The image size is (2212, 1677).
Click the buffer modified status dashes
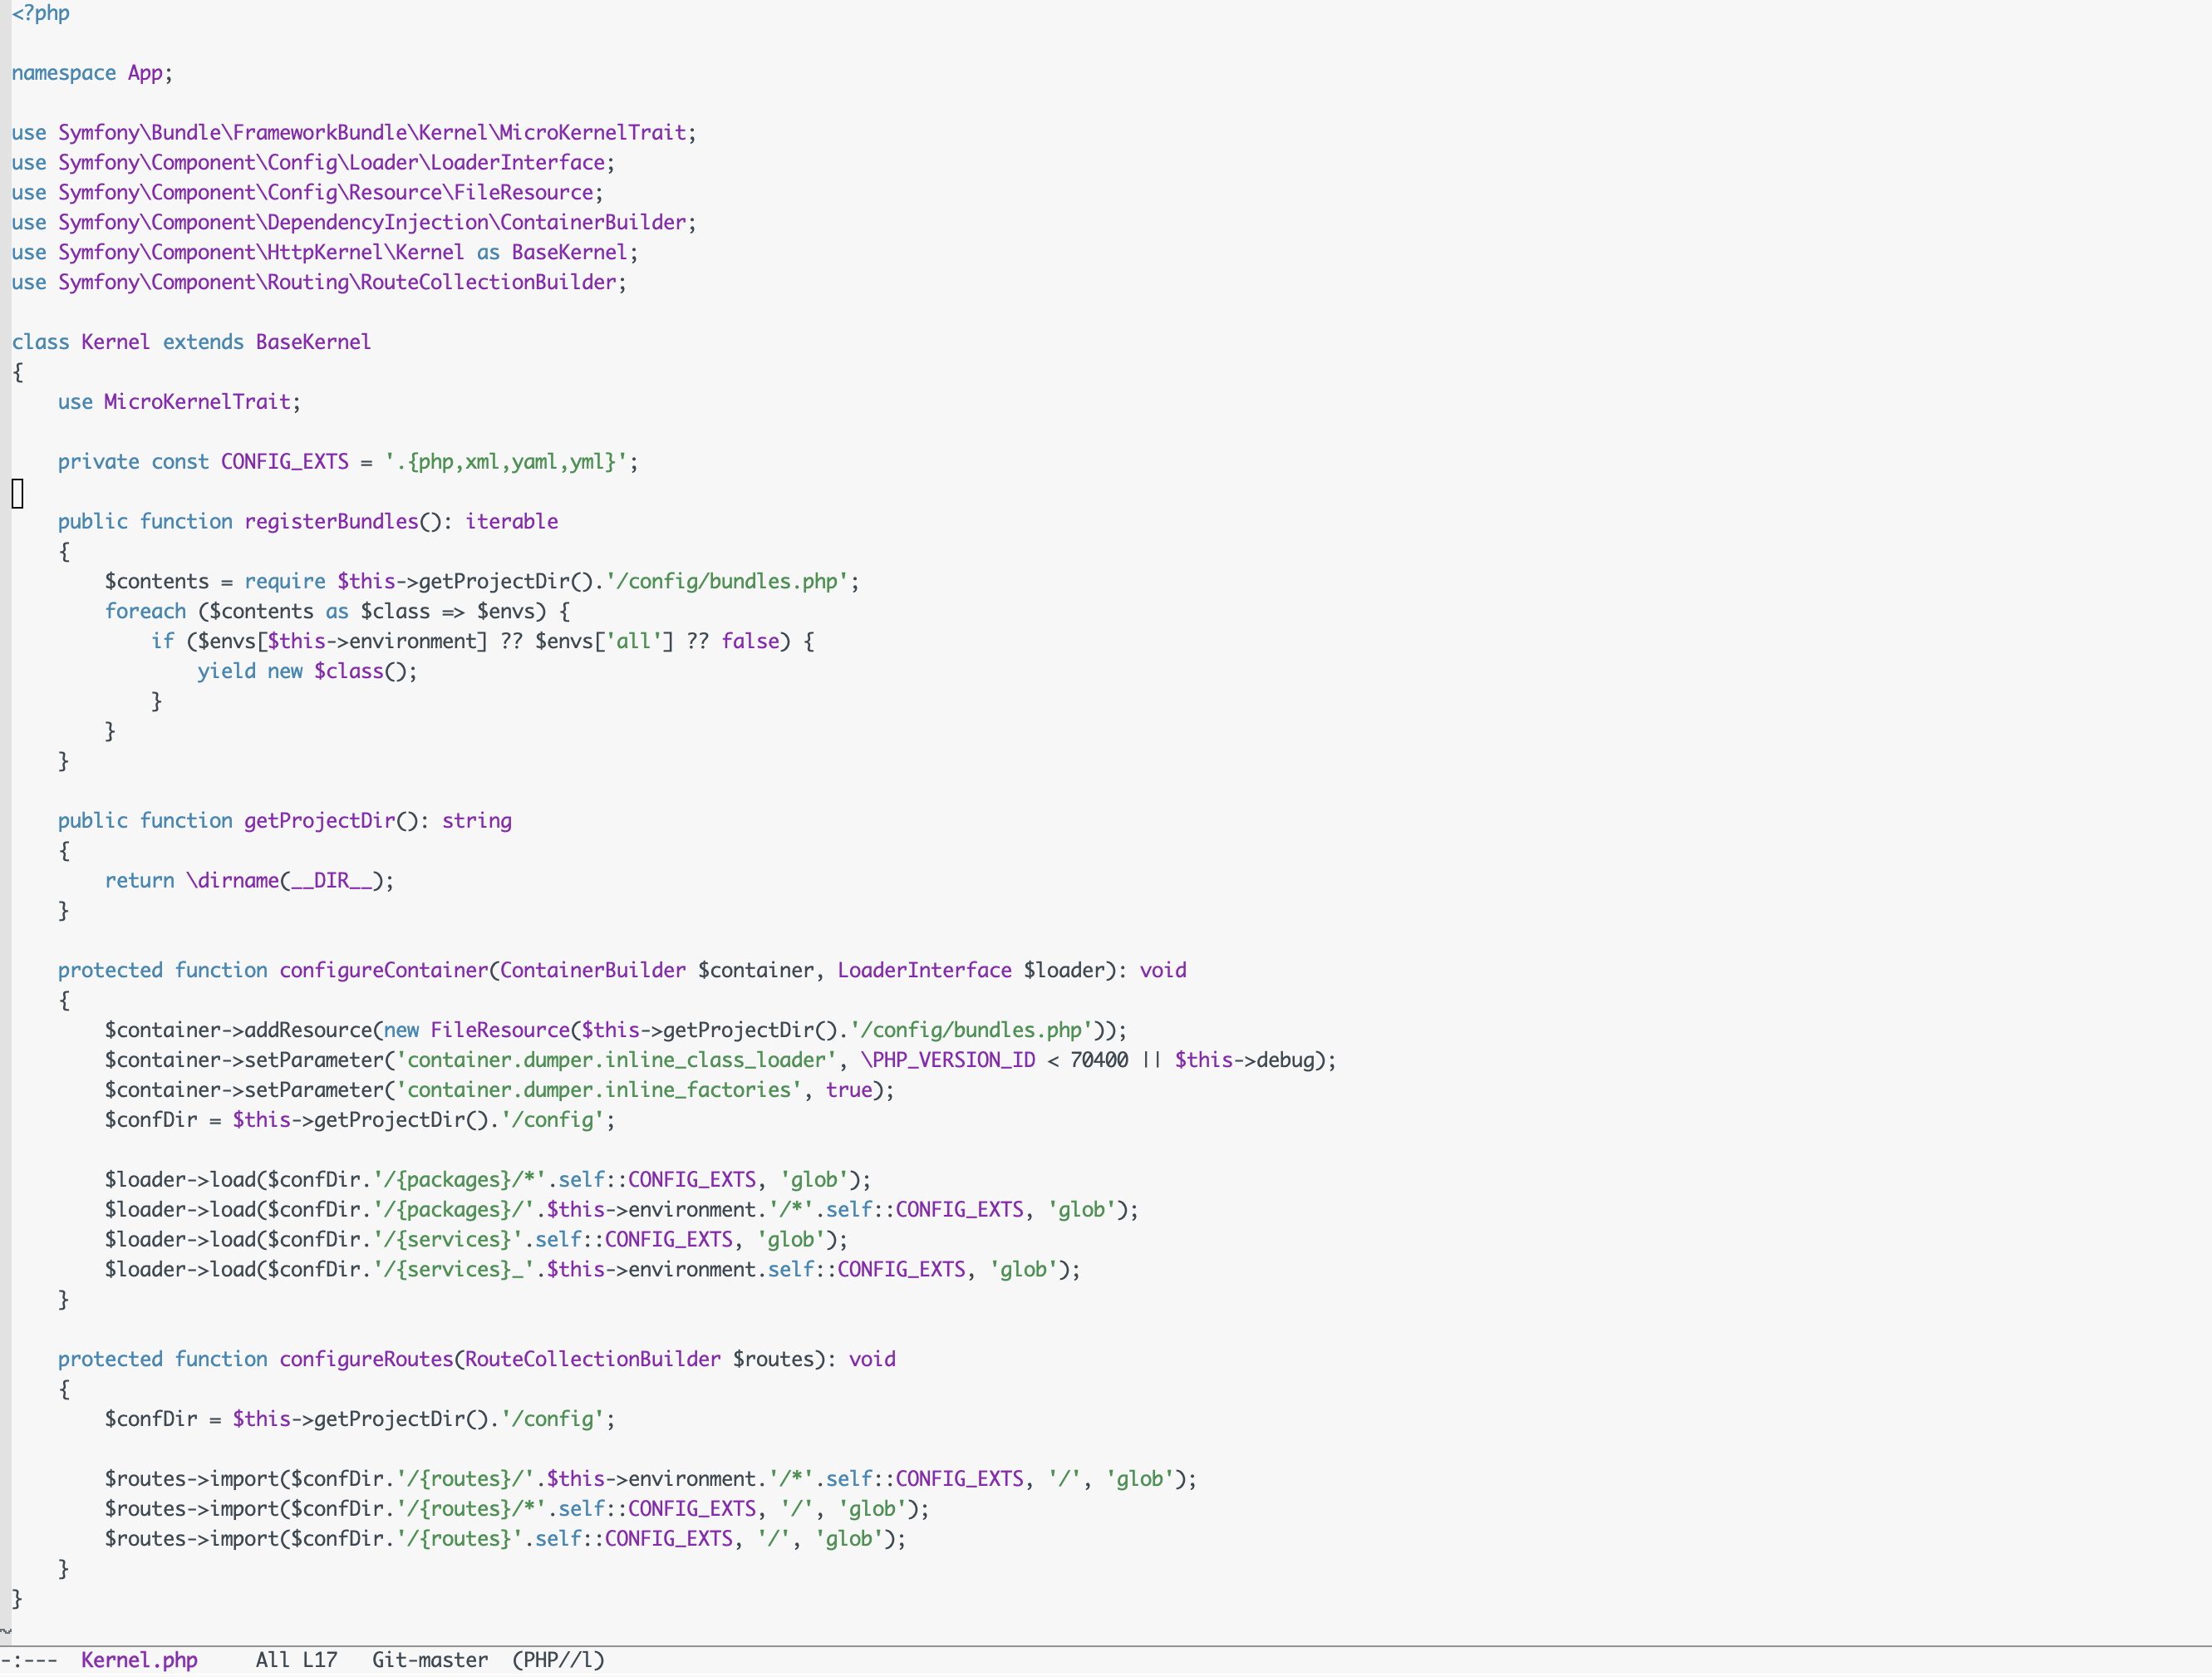click(28, 1660)
